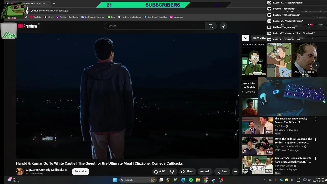Open the VoxBot – Dashboard bookmark
Image resolution: width=327 pixels, height=184 pixels.
67,17
